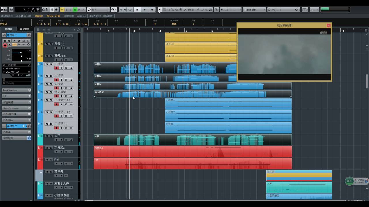This screenshot has height=207, width=369.
Task: Select the Draw pencil tool
Action: (198, 10)
